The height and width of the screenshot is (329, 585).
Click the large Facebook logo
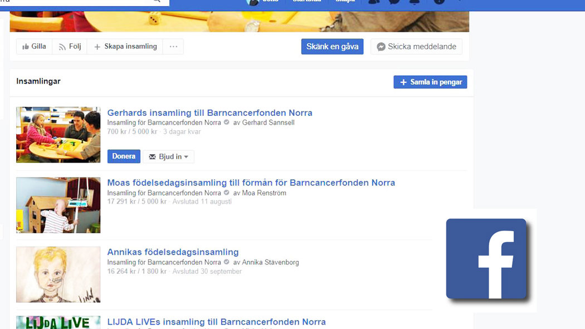click(x=486, y=259)
